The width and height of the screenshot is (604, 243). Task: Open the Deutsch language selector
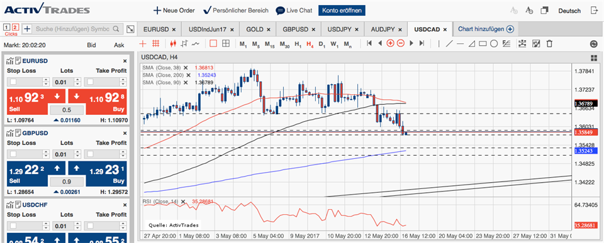coord(569,11)
